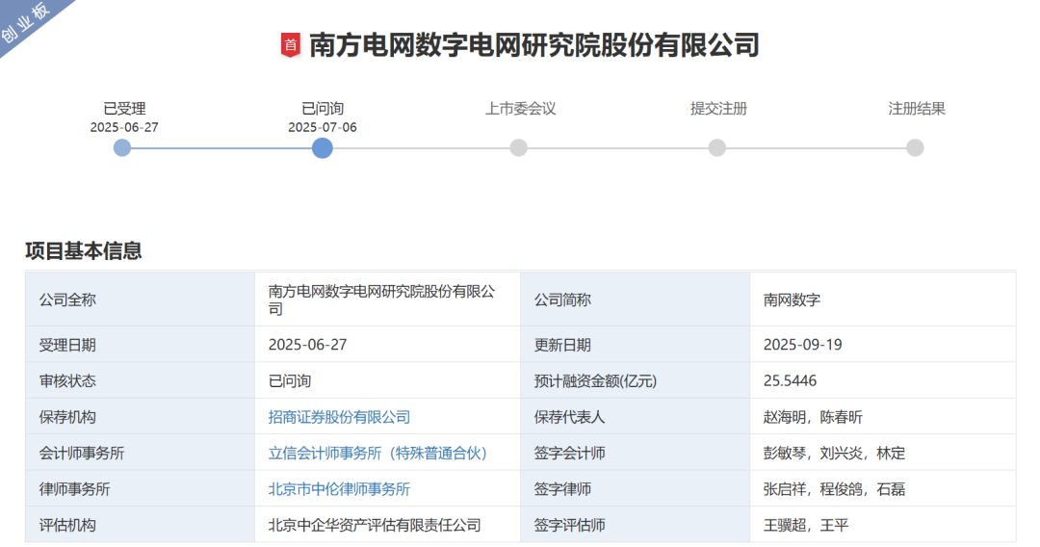Click the 上市委会议 timeline dot
1040x547 pixels.
coord(519,148)
